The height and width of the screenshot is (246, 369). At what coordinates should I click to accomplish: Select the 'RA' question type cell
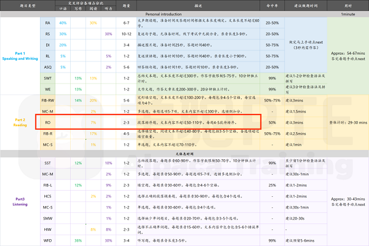(x=47, y=23)
